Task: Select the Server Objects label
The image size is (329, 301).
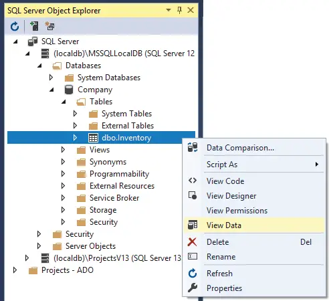Action: coord(90,246)
